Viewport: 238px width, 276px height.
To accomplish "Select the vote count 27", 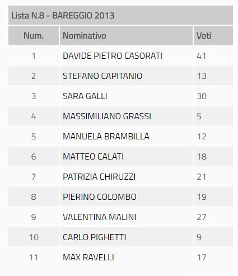I will pyautogui.click(x=202, y=217).
